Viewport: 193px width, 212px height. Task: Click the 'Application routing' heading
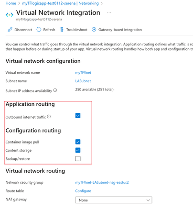point(30,104)
